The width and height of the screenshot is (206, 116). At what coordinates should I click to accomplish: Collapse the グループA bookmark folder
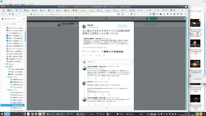pyautogui.click(x=7, y=77)
